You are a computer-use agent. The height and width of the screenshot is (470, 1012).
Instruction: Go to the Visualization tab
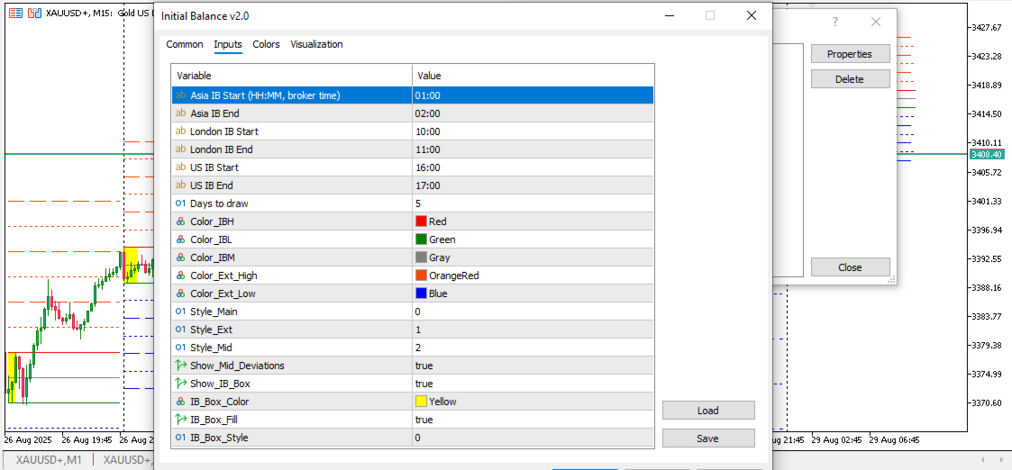pos(316,44)
